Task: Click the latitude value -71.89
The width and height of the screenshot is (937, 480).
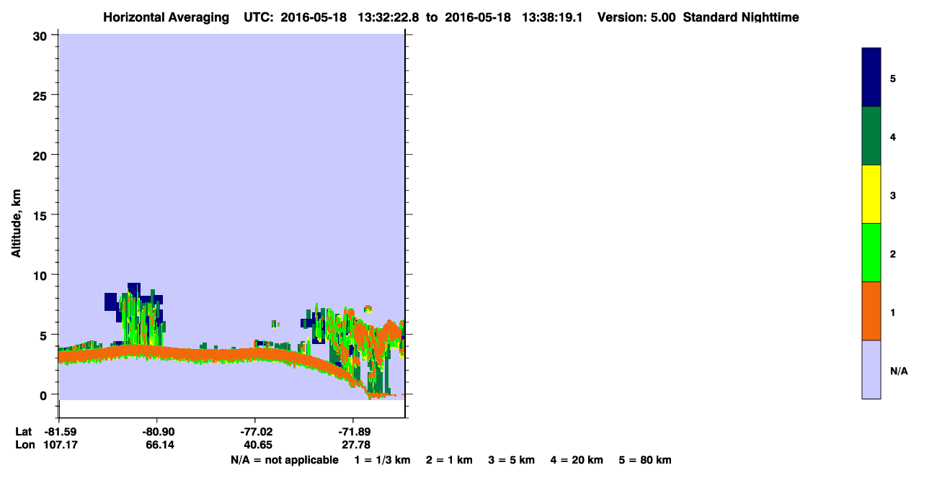Action: (353, 432)
